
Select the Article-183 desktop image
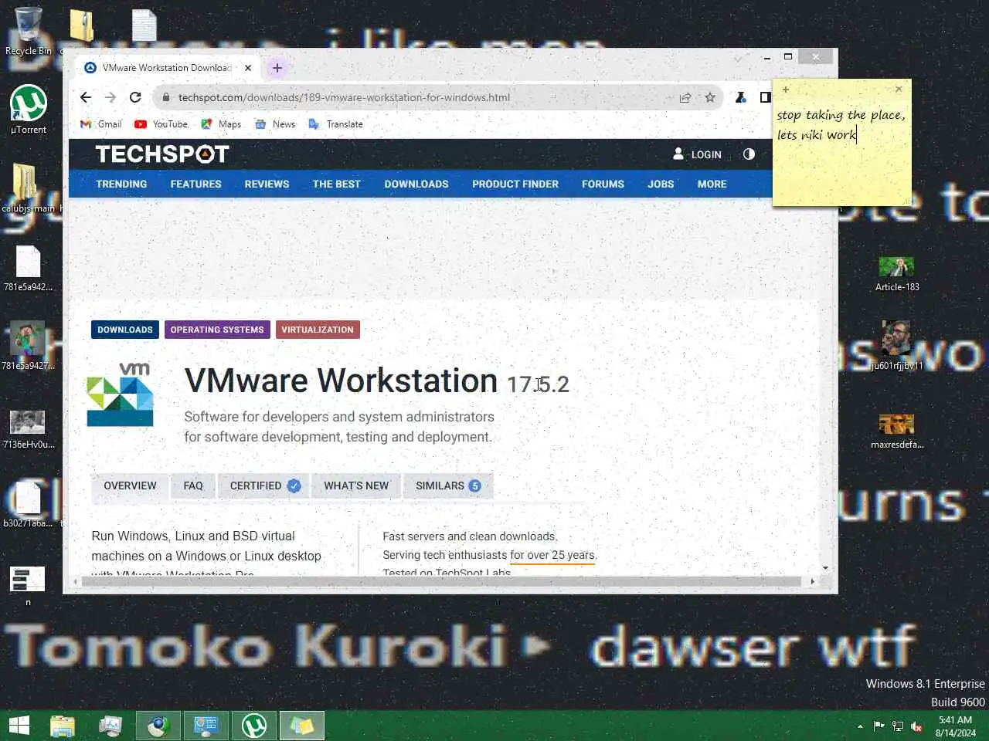pos(897,274)
